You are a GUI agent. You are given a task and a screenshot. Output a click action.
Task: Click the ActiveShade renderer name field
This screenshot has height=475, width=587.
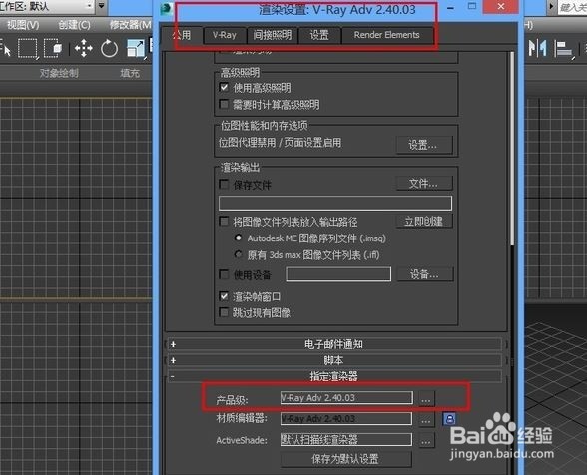346,439
